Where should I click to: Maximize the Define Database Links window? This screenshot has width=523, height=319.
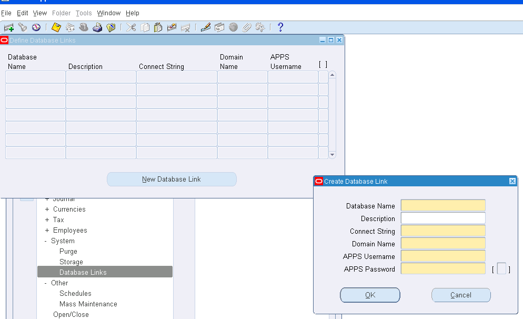(x=331, y=40)
